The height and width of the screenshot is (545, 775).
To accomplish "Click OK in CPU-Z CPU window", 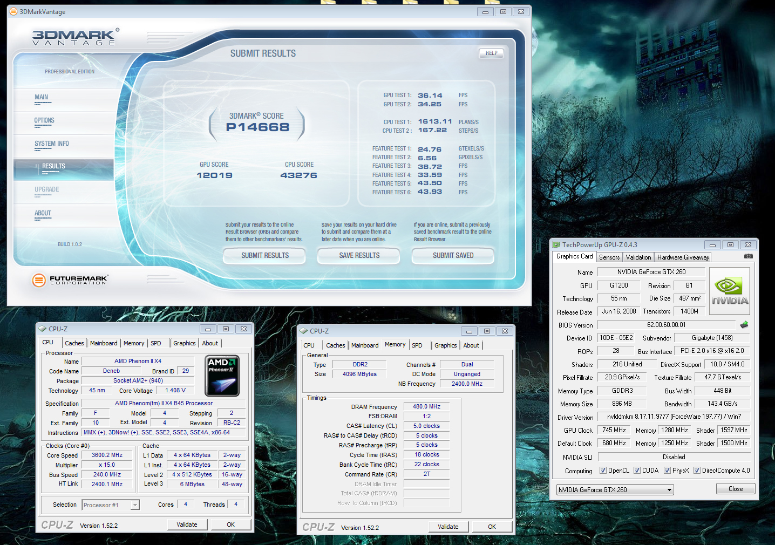I will coord(231,524).
